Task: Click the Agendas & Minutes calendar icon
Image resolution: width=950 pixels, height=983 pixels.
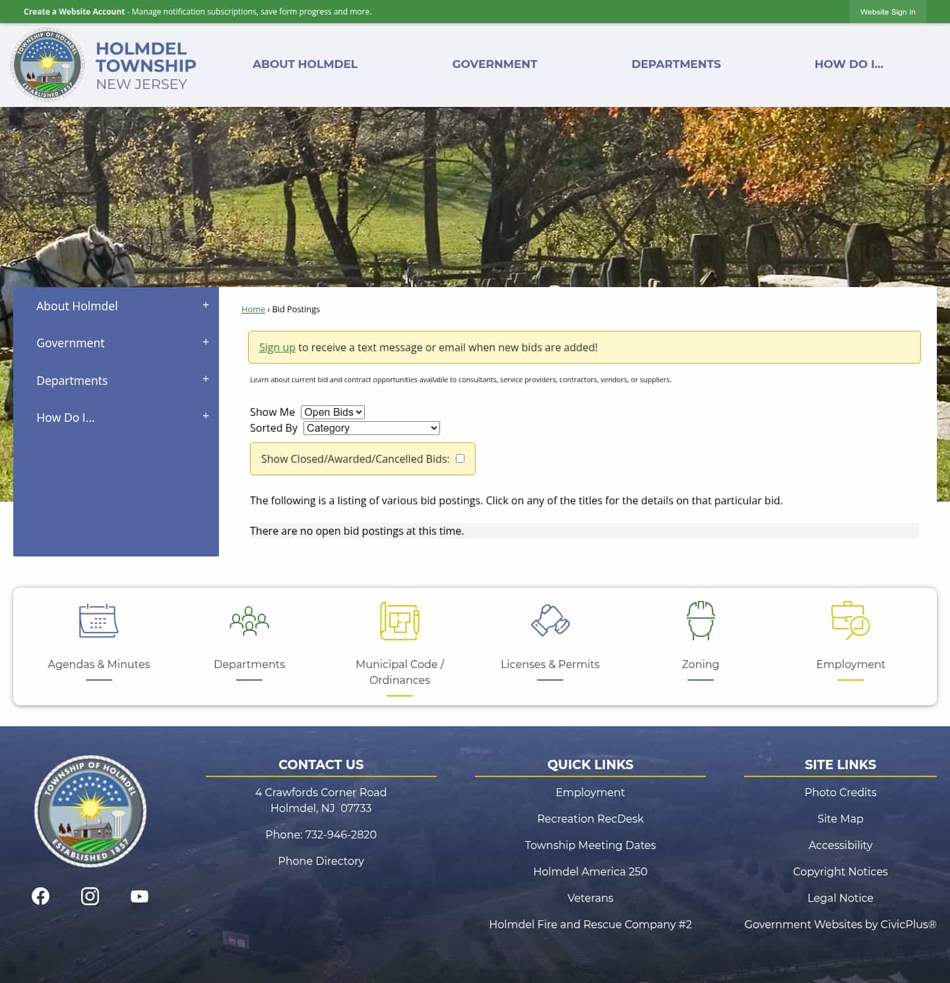Action: (x=98, y=621)
